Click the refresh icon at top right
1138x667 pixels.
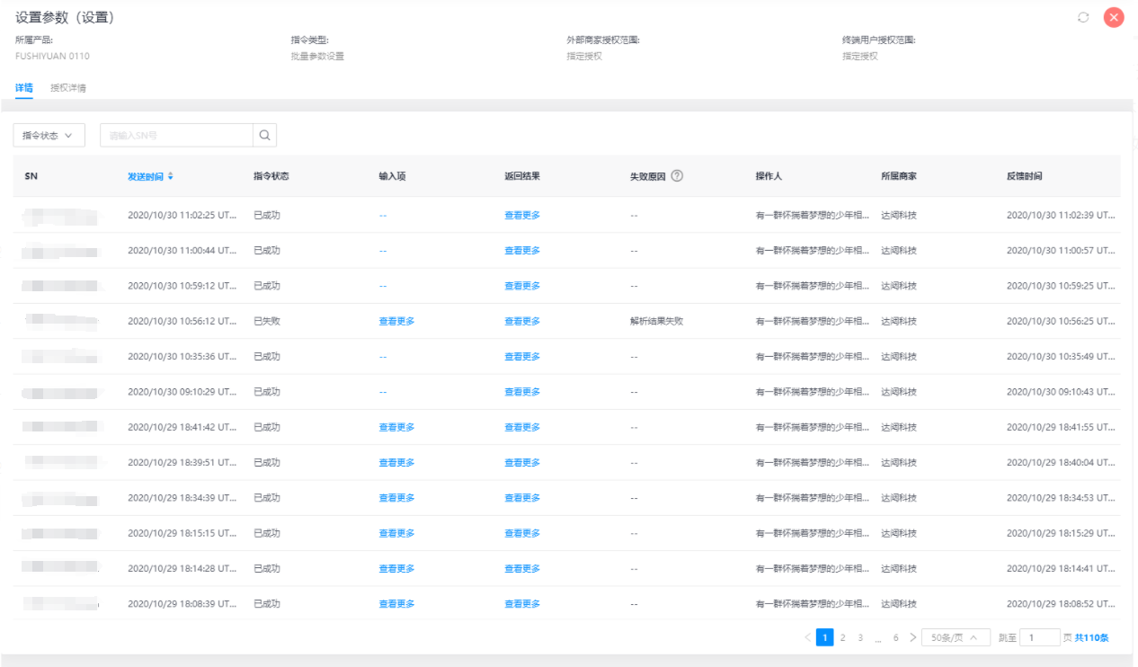click(x=1083, y=17)
